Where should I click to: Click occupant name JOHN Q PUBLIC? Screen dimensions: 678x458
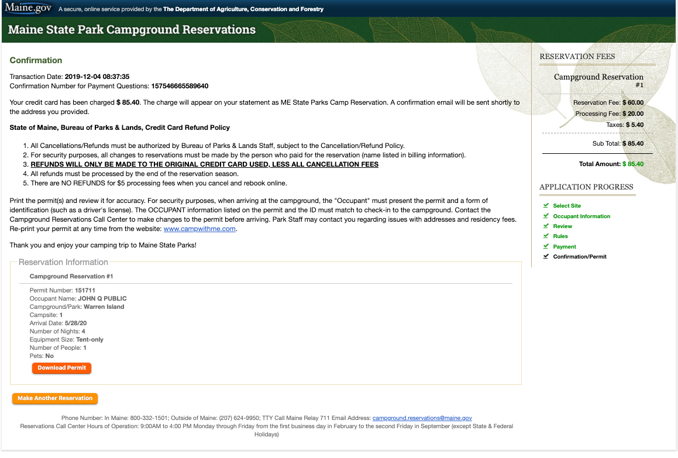[x=102, y=299]
